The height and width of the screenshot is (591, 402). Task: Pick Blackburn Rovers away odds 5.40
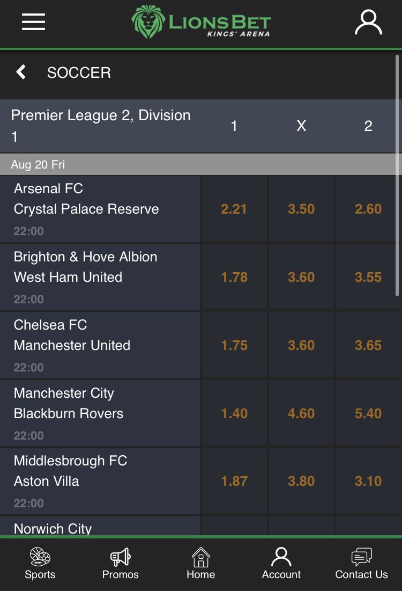click(368, 413)
